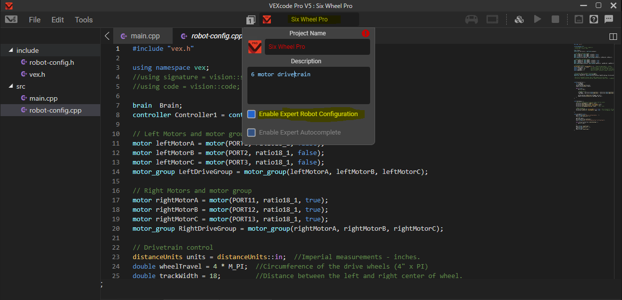Click the red VEX Pro logo beside project title

click(267, 19)
